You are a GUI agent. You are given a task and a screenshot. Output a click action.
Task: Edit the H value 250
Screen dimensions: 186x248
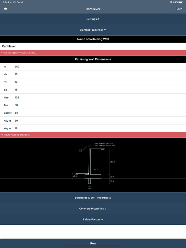[93, 67]
